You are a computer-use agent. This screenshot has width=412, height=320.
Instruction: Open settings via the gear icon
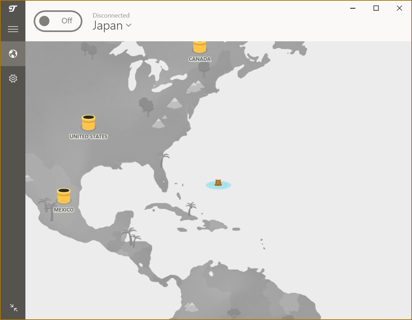13,78
